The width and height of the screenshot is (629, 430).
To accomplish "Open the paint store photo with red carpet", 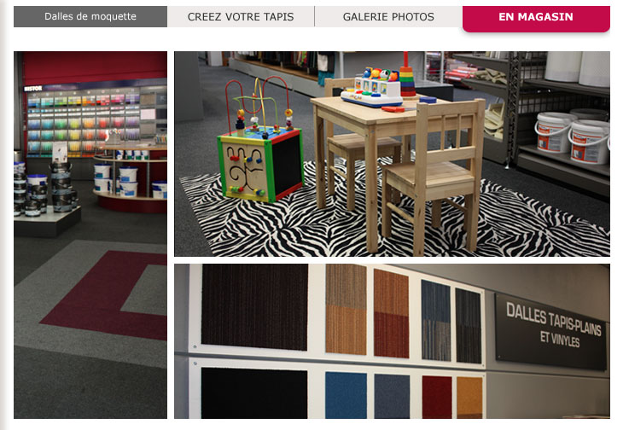I will (90, 235).
